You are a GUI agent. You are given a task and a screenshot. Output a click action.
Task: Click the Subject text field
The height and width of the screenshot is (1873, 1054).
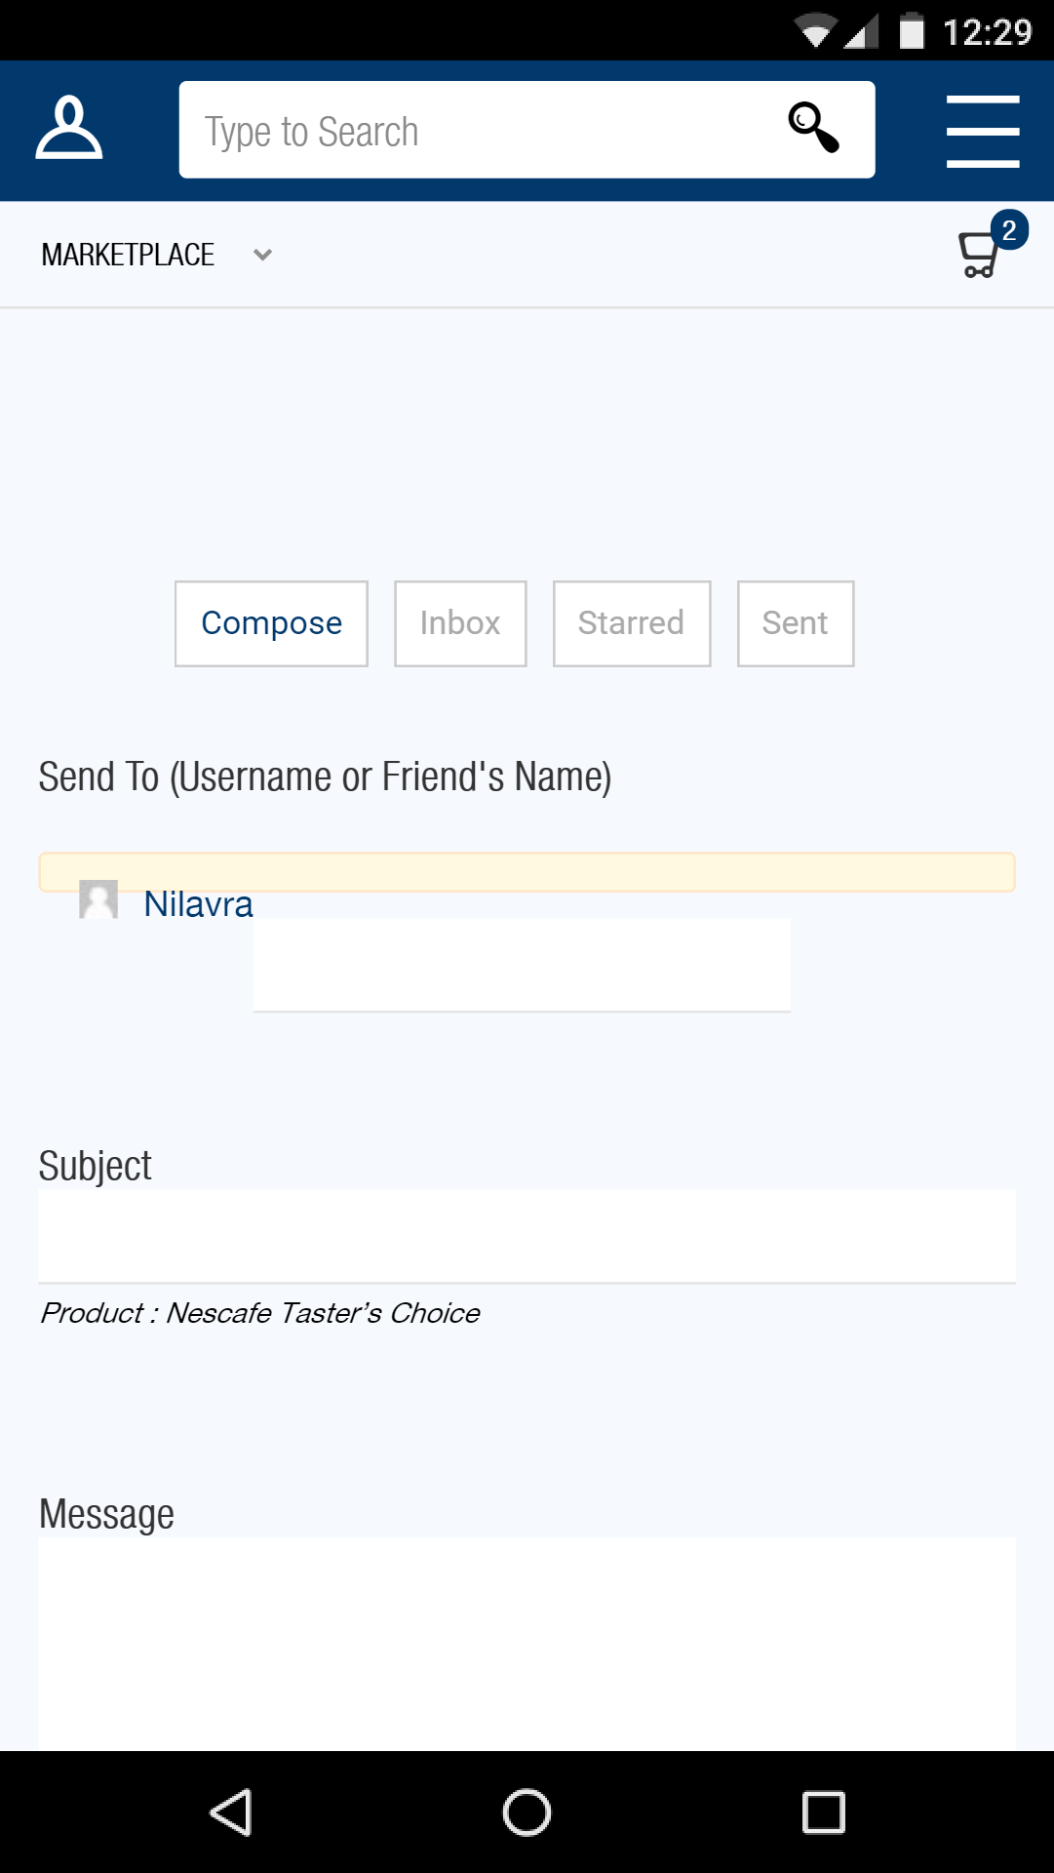coord(527,1235)
